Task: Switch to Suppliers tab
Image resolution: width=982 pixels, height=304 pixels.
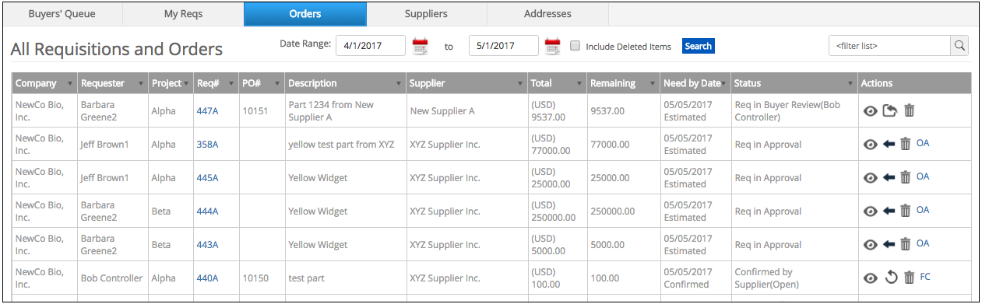Action: (x=426, y=14)
